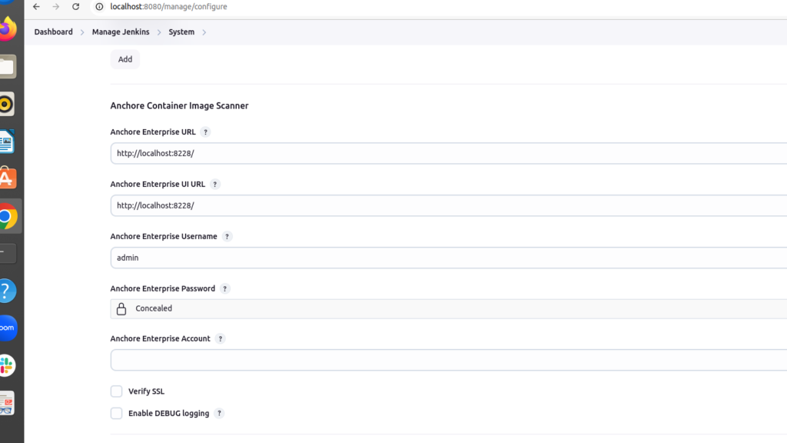The width and height of the screenshot is (787, 443).
Task: Click the System breadcrumb
Action: click(181, 32)
